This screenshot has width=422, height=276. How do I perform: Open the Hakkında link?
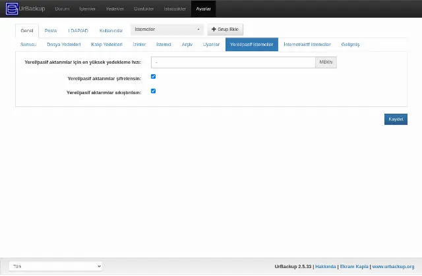[326, 267]
